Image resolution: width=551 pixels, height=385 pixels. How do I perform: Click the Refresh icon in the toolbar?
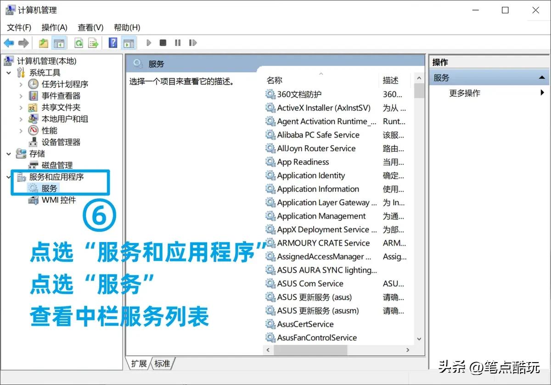[79, 43]
